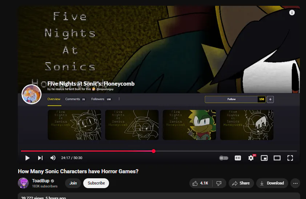Open the more actions menu
This screenshot has height=199, width=306.
pyautogui.click(x=295, y=183)
